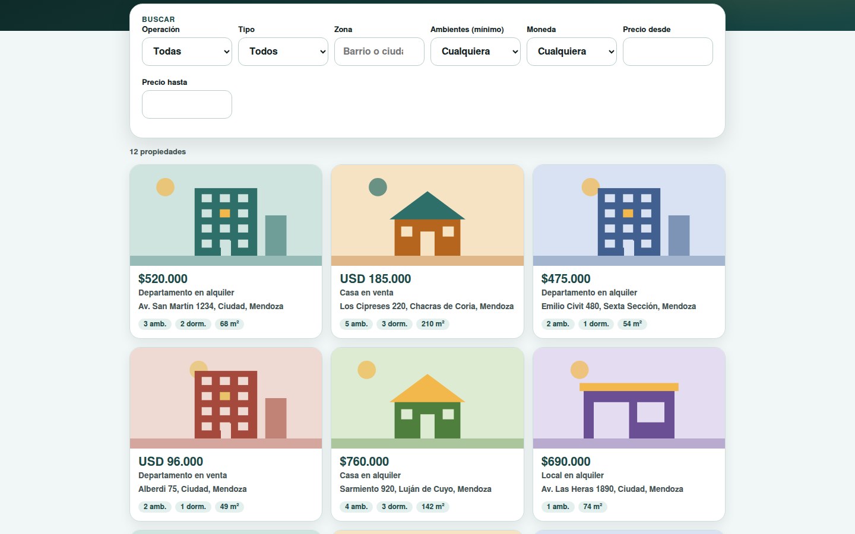Image resolution: width=855 pixels, height=534 pixels.
Task: Open listing at Emilio Civit 480
Action: click(619, 306)
